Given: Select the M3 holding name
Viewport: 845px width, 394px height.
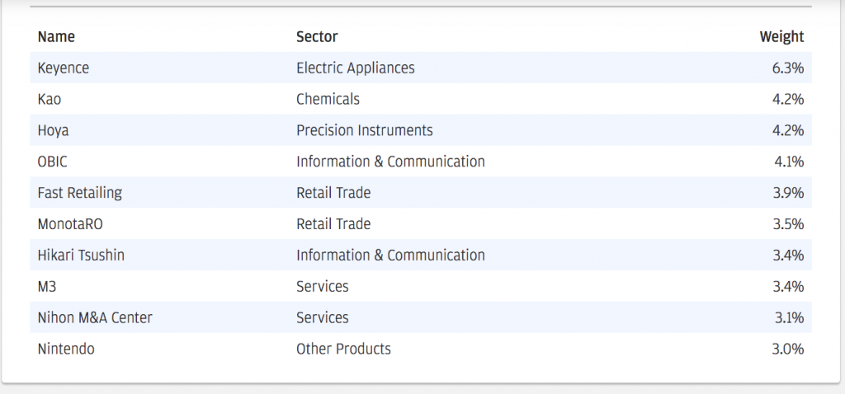Looking at the screenshot, I should pyautogui.click(x=47, y=286).
